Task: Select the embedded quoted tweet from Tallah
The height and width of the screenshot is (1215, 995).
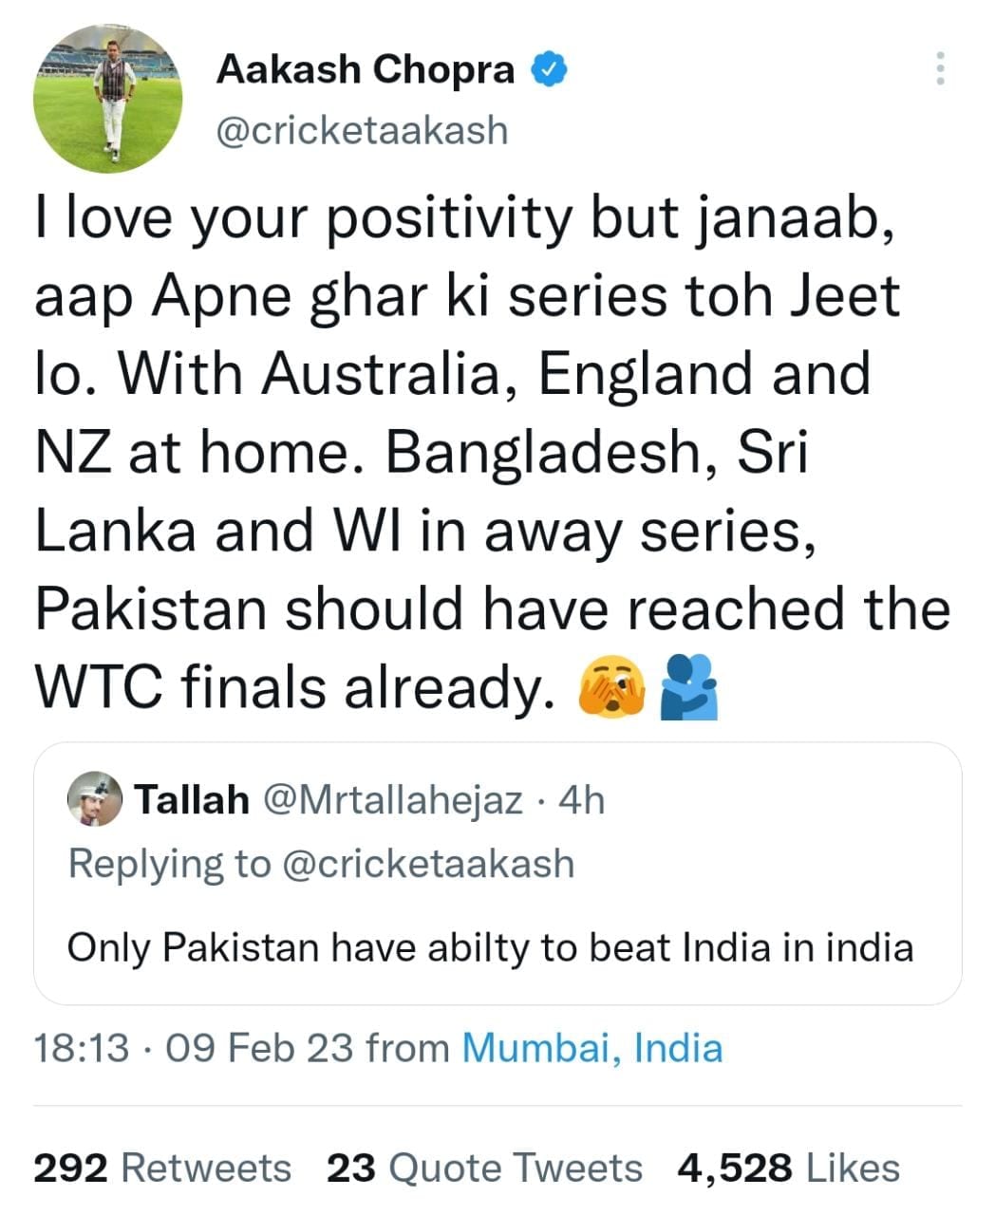Action: [494, 873]
